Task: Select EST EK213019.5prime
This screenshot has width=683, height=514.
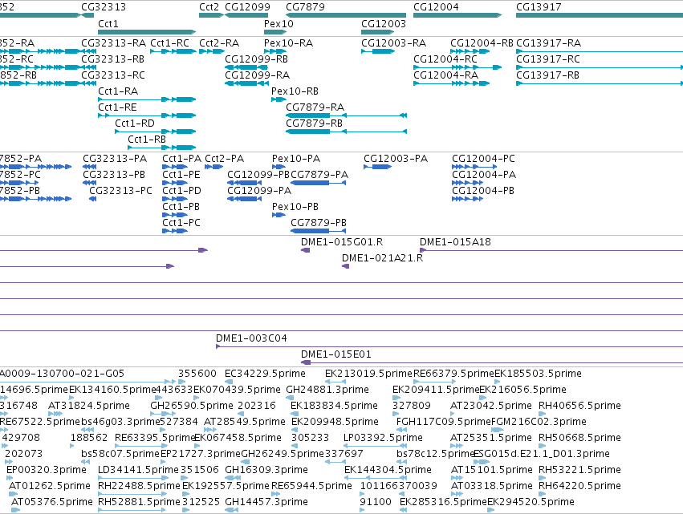Action: (368, 374)
